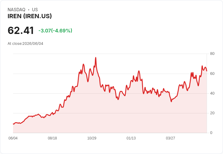
Task: Click the 62.41 current price
Action: [21, 30]
